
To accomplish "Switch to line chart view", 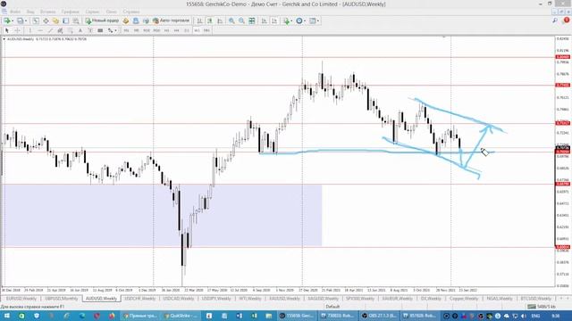I will pos(220,21).
